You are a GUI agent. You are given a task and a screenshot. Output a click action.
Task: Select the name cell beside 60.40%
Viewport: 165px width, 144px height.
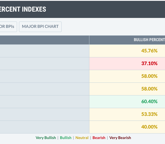point(45,102)
